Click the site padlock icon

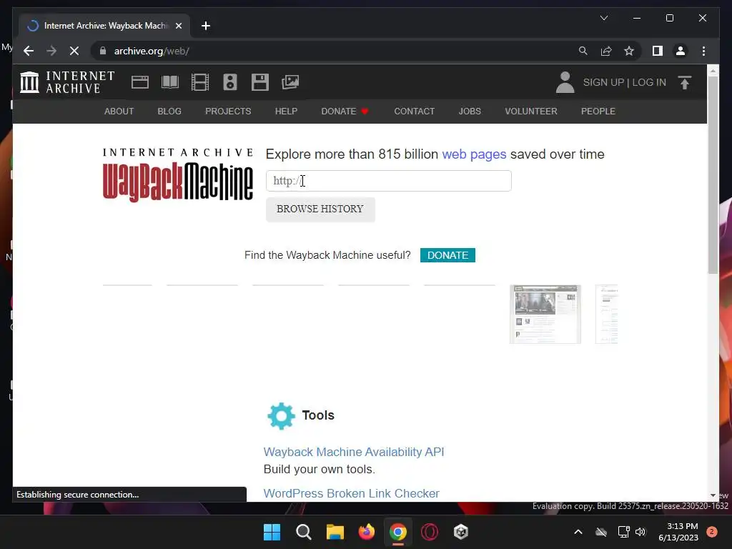click(x=103, y=51)
